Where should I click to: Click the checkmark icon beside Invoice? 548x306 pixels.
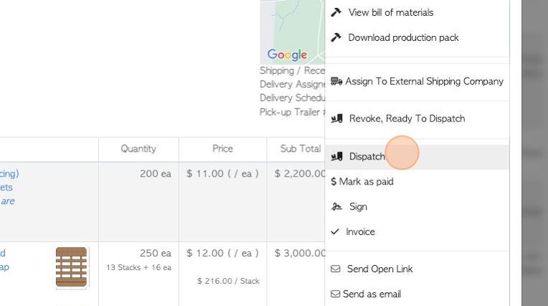point(335,232)
